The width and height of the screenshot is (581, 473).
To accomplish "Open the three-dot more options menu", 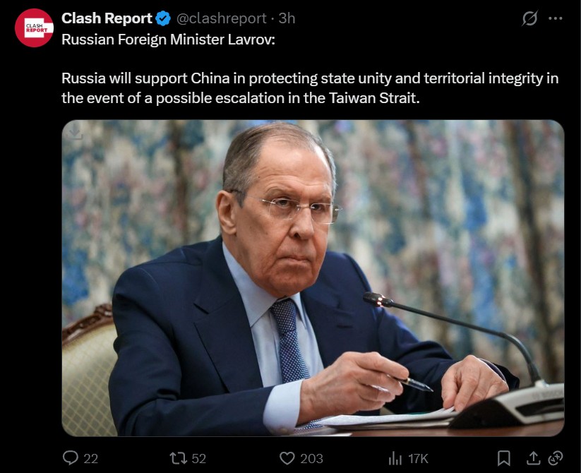I will click(555, 18).
